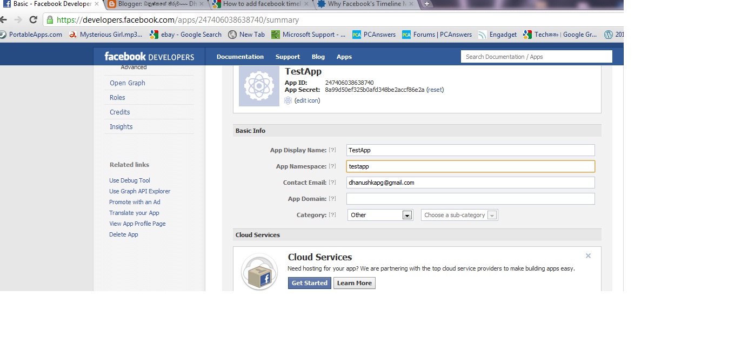Click Contact Email help [?] icon
The height and width of the screenshot is (337, 735).
(x=332, y=183)
